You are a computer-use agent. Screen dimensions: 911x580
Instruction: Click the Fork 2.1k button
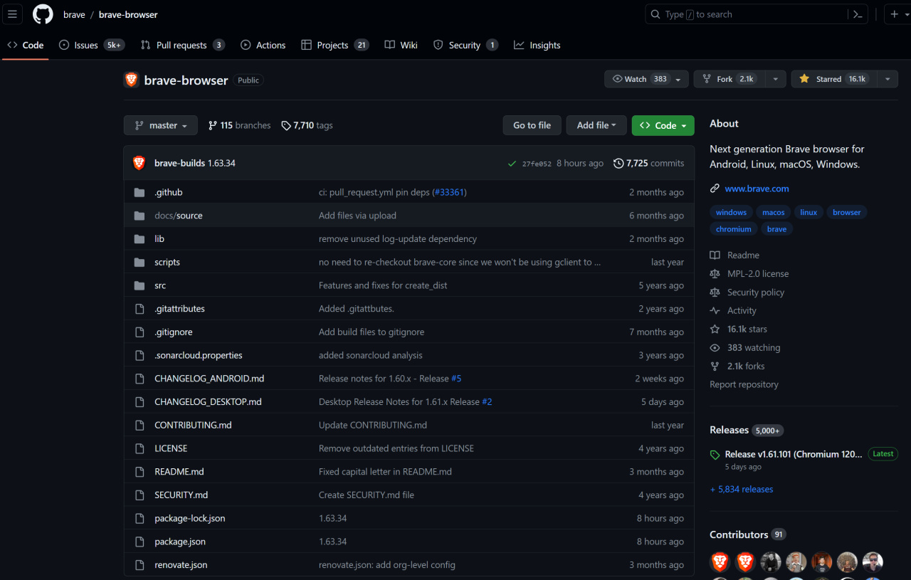730,79
